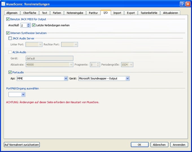Open the Text tab
Screen dimensions: 192x152
pyautogui.click(x=44, y=13)
